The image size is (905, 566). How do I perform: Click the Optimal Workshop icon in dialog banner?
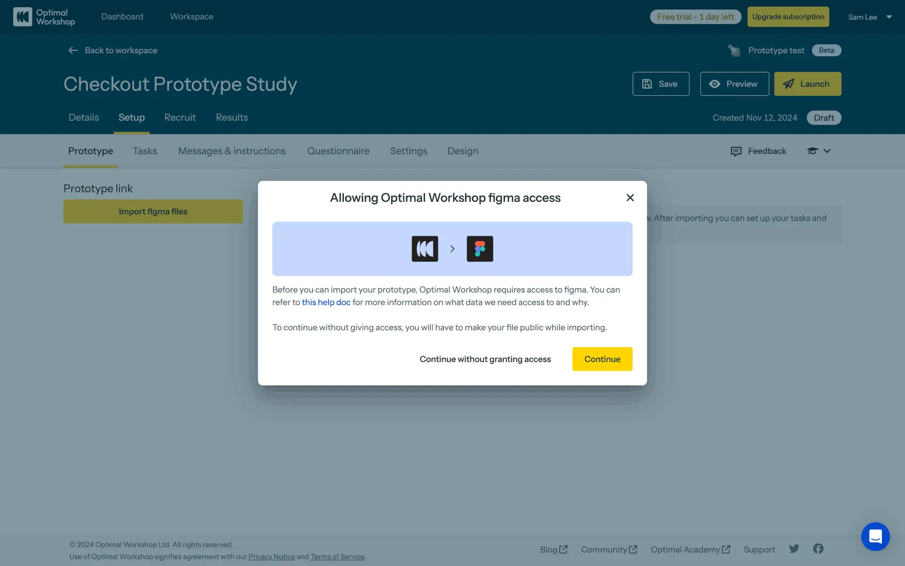click(425, 249)
